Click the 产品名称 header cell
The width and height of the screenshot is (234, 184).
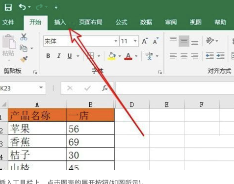pos(37,115)
